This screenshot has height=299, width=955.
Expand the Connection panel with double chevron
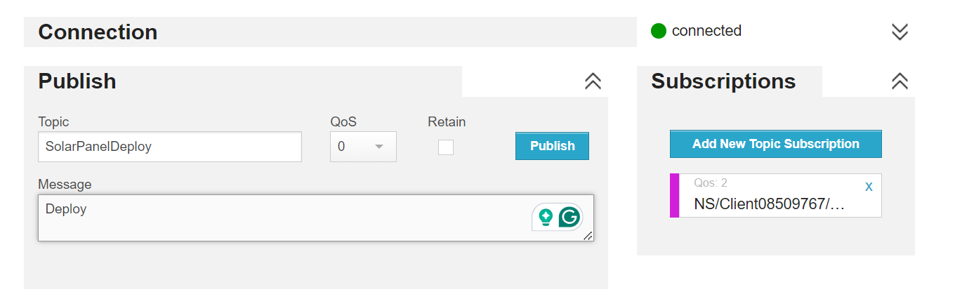(x=900, y=32)
